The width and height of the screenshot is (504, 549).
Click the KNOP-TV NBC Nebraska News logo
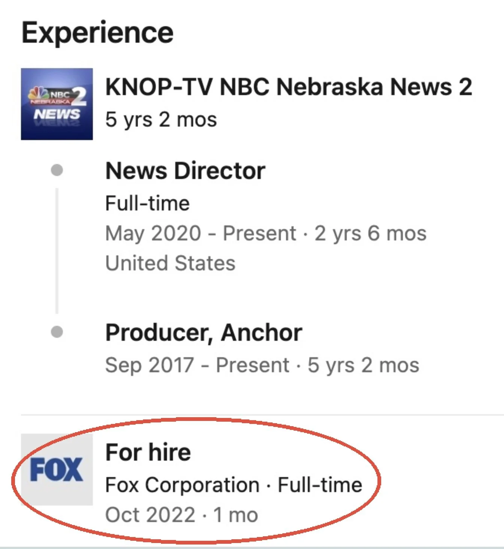pos(57,104)
